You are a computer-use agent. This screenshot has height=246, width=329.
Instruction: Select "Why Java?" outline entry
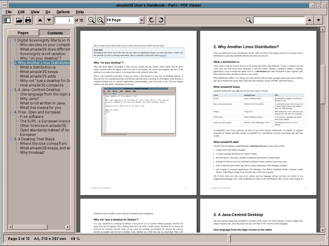(x=29, y=98)
